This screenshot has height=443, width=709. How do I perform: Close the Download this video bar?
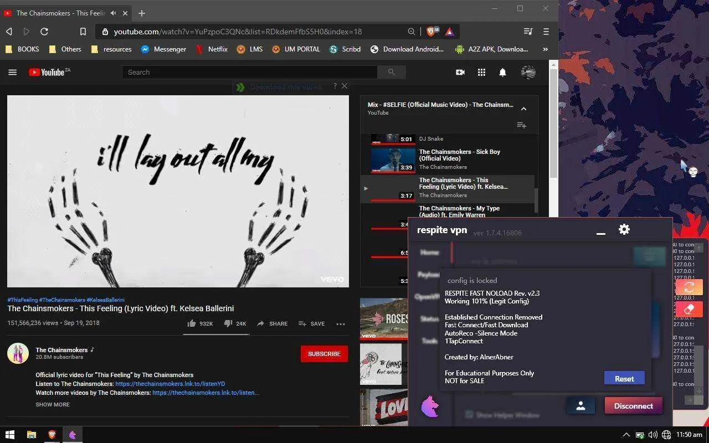pyautogui.click(x=345, y=86)
